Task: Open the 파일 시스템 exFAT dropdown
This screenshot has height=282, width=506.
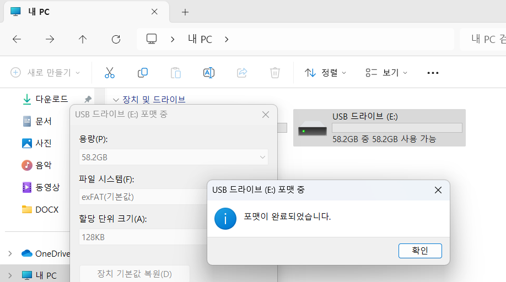Action: (x=143, y=197)
